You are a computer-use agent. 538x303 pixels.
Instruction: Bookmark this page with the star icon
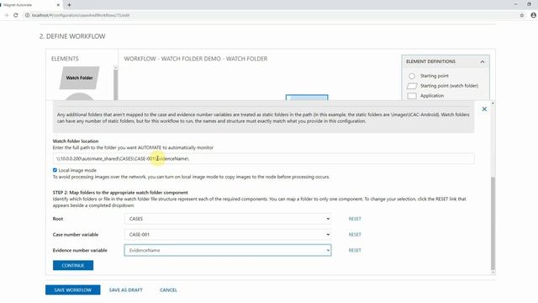(x=522, y=15)
